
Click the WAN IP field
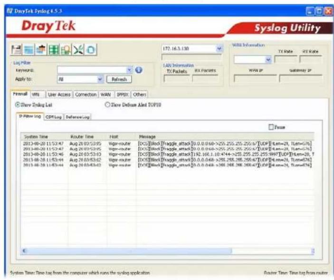pyautogui.click(x=255, y=78)
